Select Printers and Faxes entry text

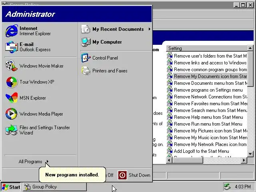pyautogui.click(x=110, y=71)
